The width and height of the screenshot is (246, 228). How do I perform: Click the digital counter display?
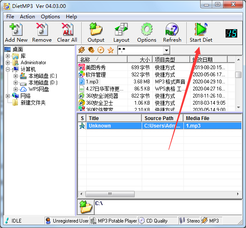(x=231, y=33)
